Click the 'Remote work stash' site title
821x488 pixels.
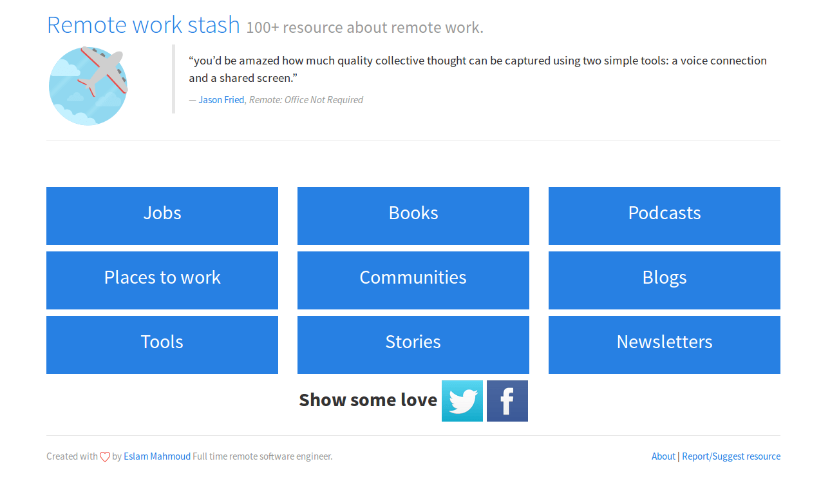tap(143, 24)
